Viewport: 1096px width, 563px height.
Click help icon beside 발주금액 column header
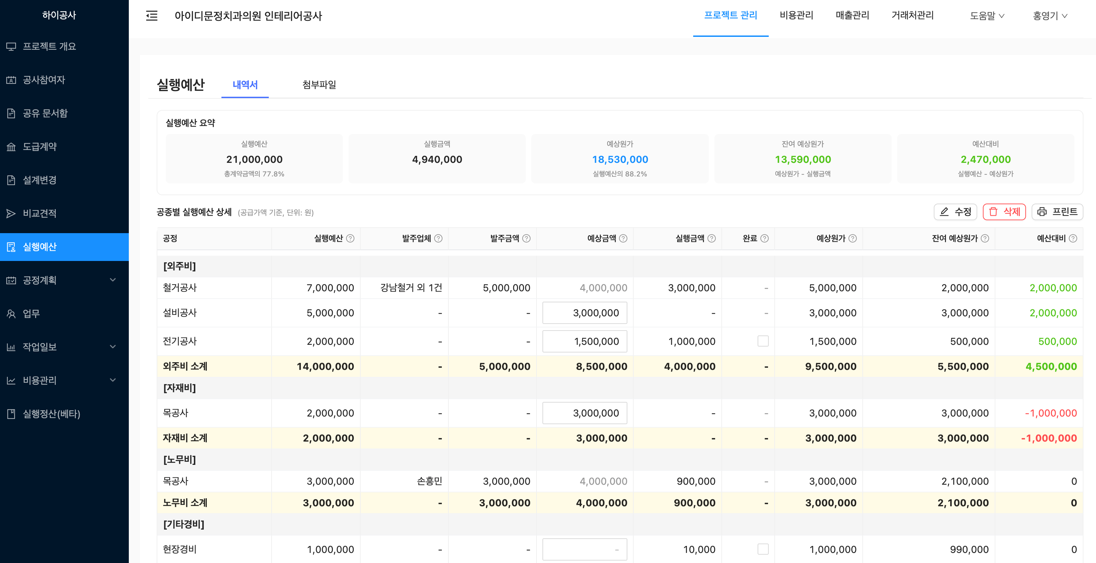tap(526, 239)
